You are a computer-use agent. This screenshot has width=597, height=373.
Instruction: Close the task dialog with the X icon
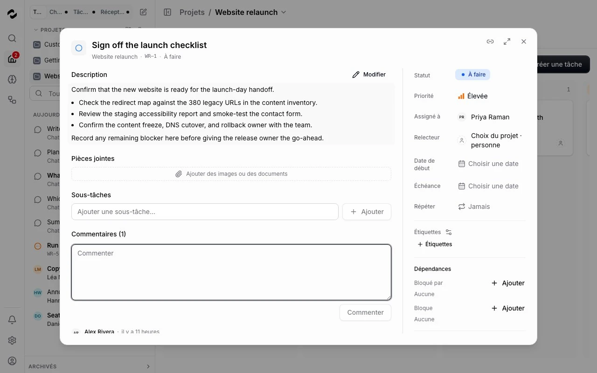click(524, 41)
